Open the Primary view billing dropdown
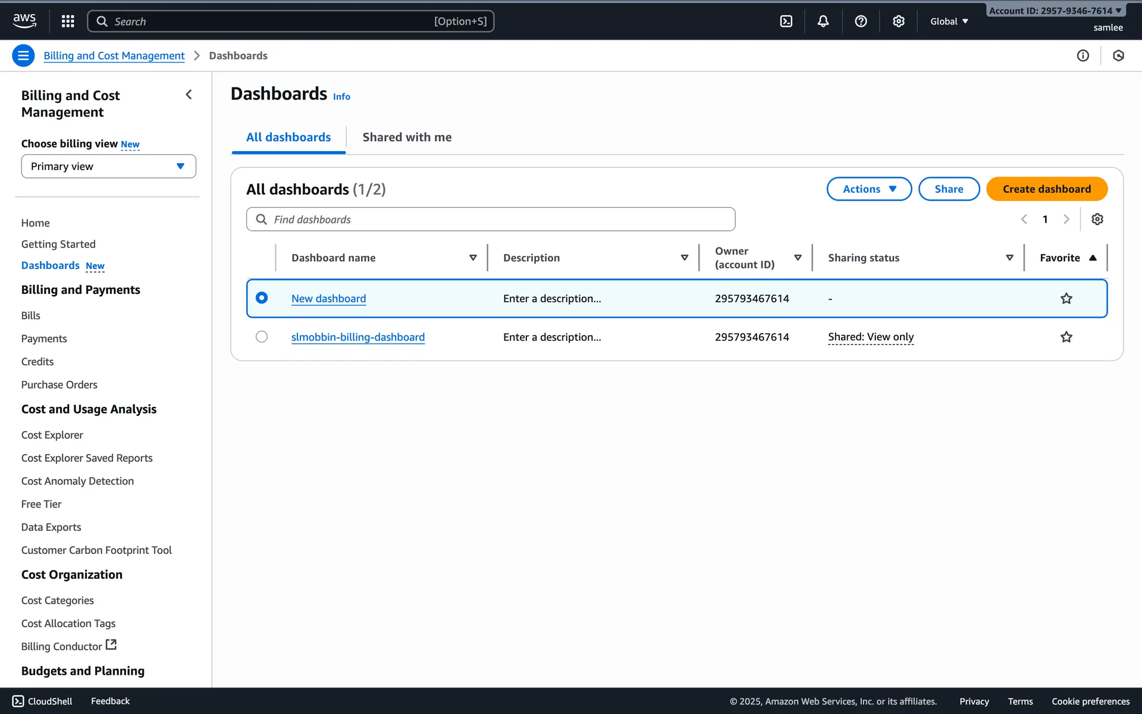Image resolution: width=1142 pixels, height=714 pixels. coord(108,167)
